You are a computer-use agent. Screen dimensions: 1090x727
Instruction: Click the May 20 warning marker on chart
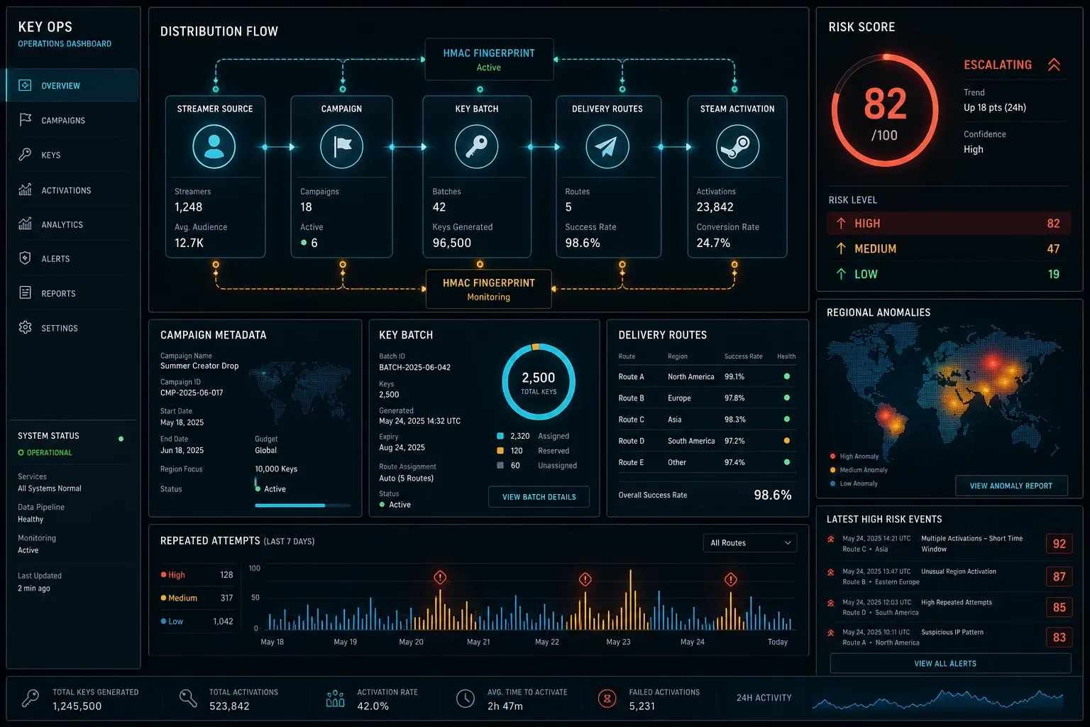(x=440, y=577)
